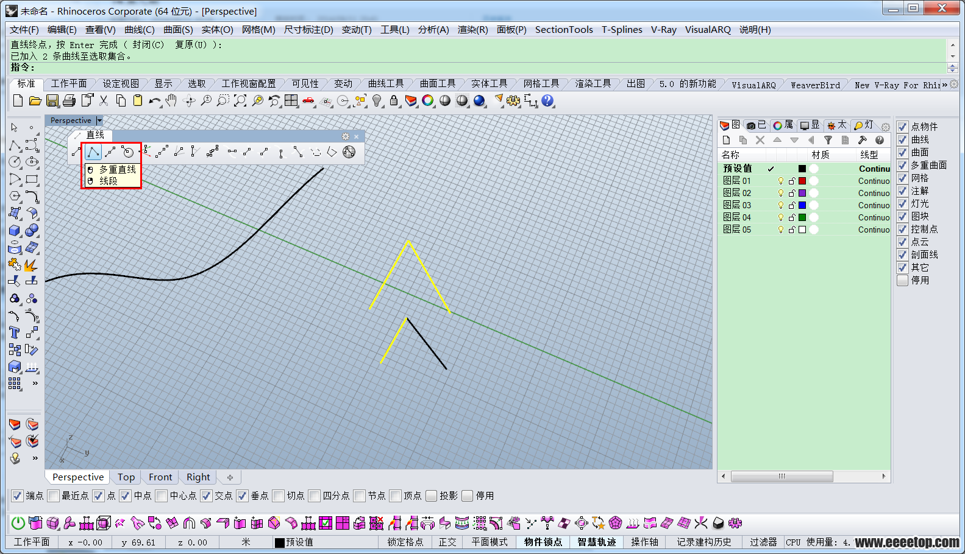Click the four-viewport layout icon
This screenshot has width=965, height=554.
291,101
